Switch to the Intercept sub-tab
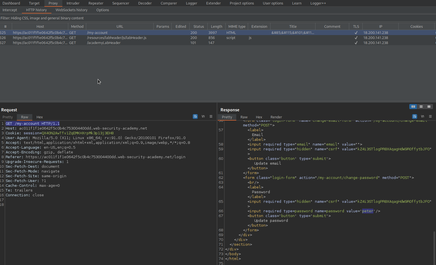This screenshot has width=436, height=265. 10,10
